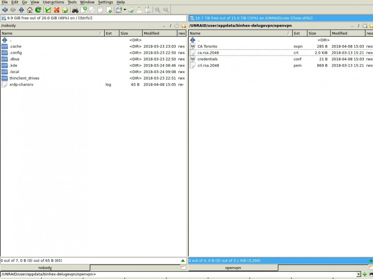Focus the command line input field
This screenshot has height=279, width=373.
point(178,274)
